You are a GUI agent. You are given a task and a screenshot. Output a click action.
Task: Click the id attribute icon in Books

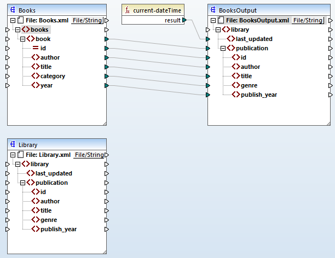[x=35, y=48]
